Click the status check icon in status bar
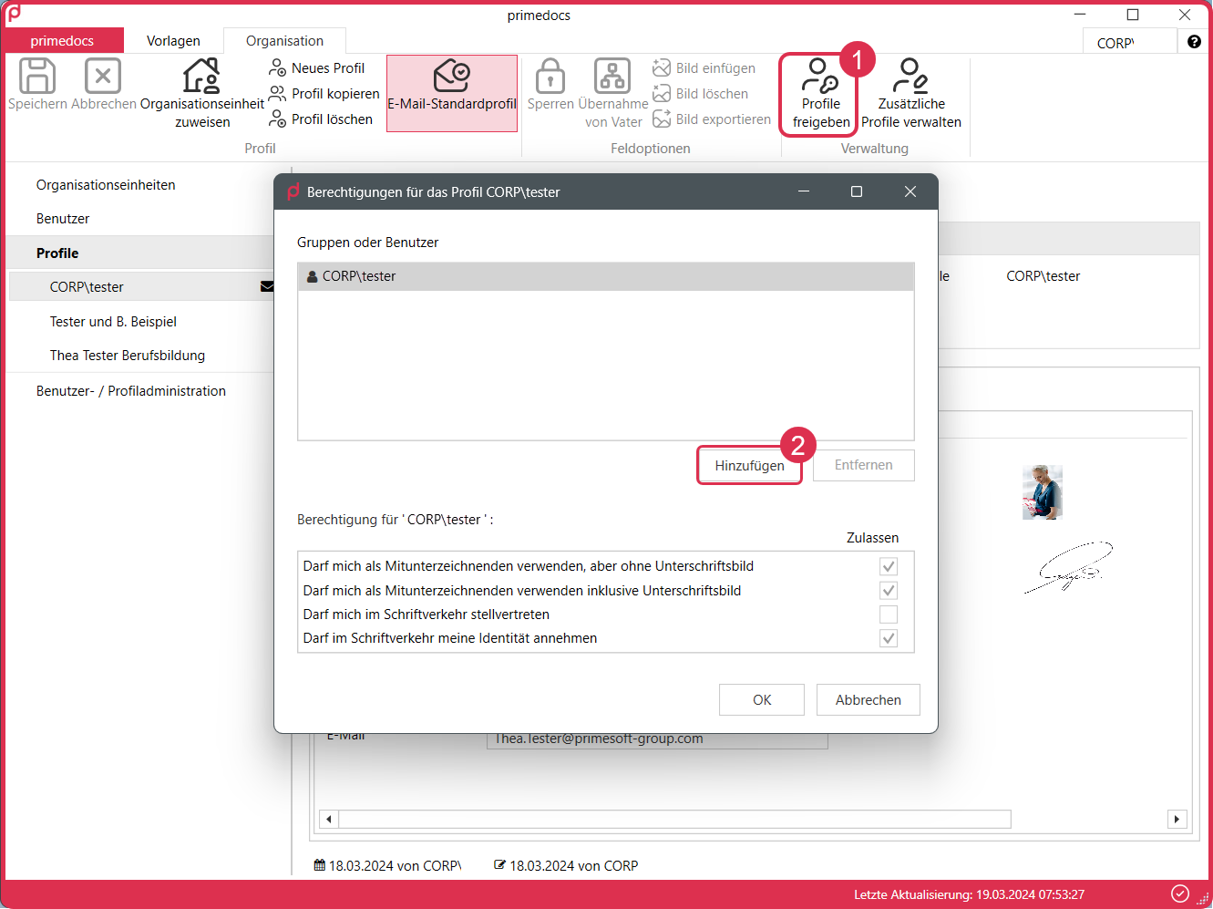Screen dimensions: 1213x909 (1180, 894)
